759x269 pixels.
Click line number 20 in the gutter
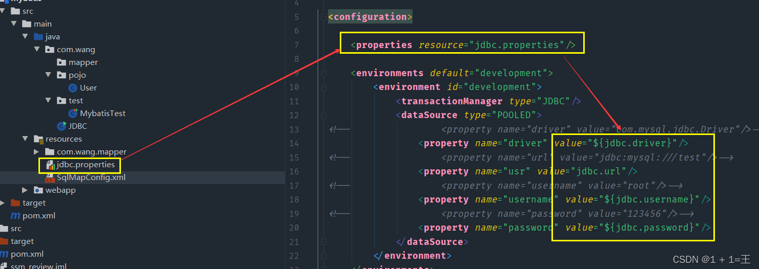click(x=294, y=228)
